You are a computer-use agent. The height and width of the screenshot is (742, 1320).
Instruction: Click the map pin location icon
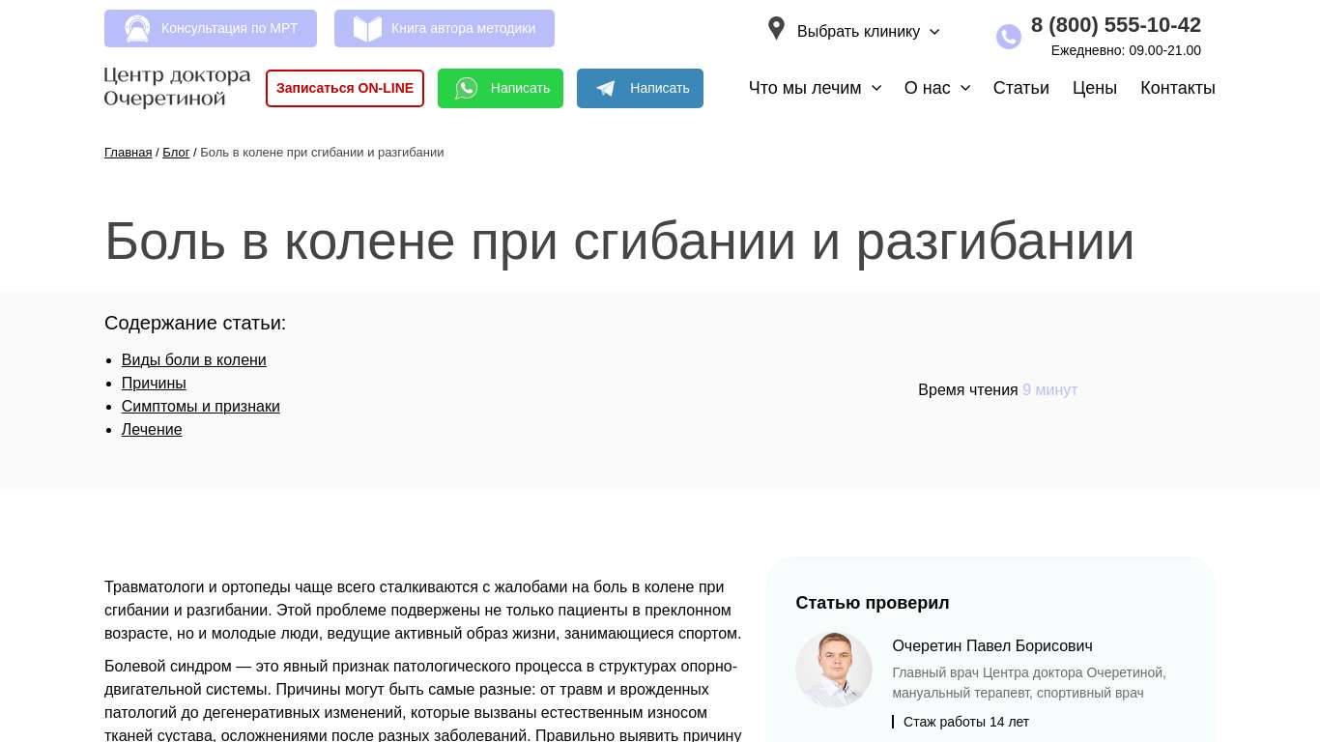(x=776, y=29)
